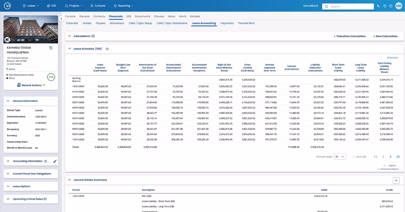Image resolution: width=405 pixels, height=212 pixels.
Task: Click the pencil edit icon on Accounting Information
Action: [x=55, y=161]
